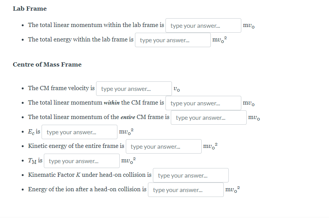Focus the ion energy after head-on collision input
Screen dimensions: 329x219
(x=186, y=190)
